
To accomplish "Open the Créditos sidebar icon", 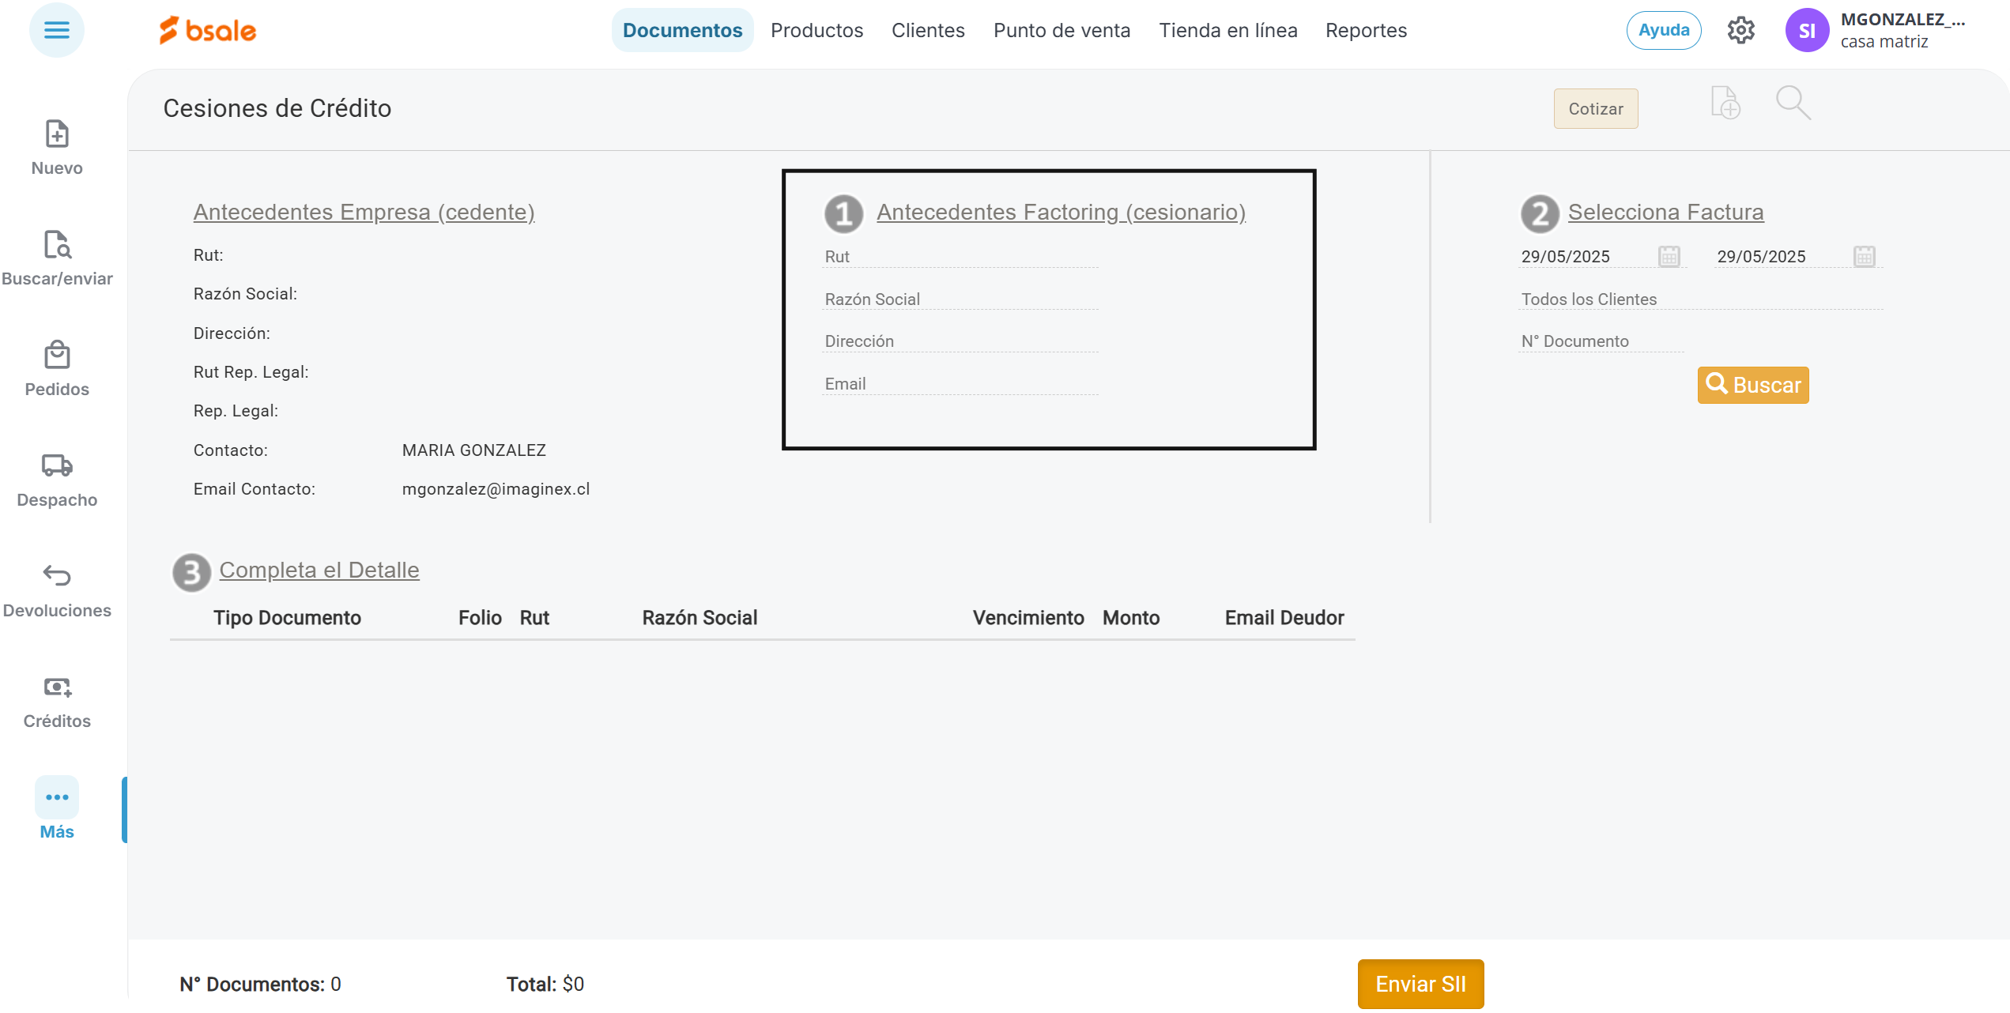I will coord(57,687).
